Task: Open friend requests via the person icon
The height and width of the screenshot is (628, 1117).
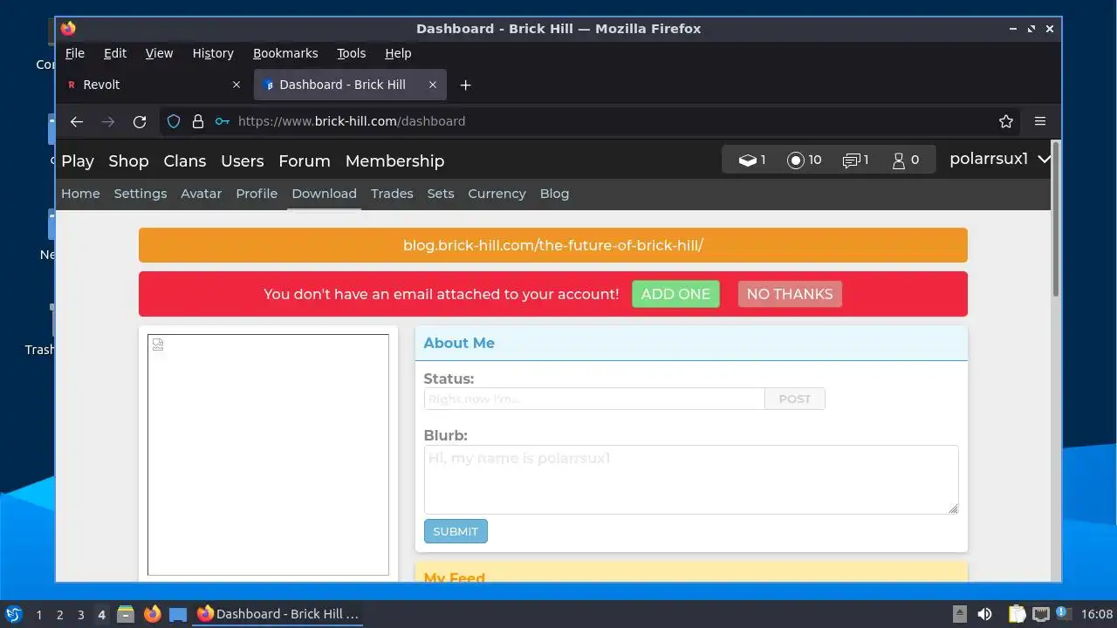Action: point(899,160)
